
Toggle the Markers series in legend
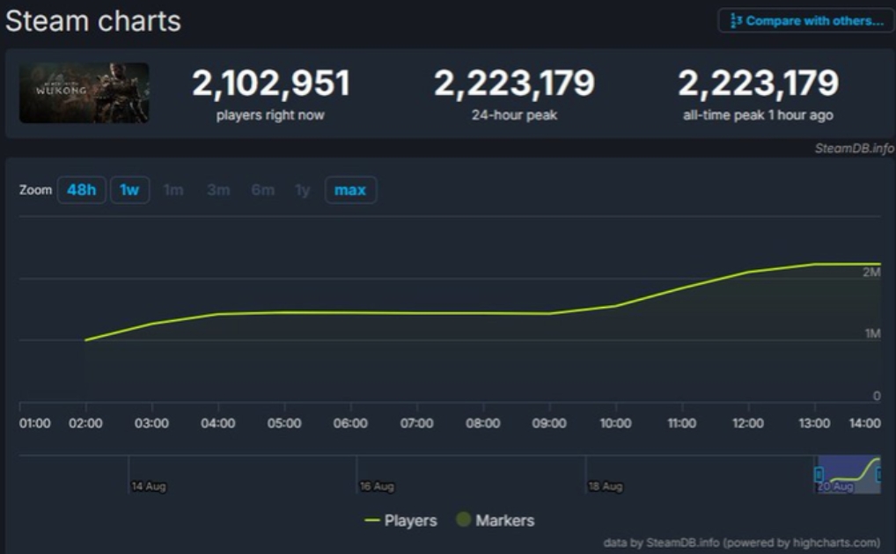tap(496, 521)
